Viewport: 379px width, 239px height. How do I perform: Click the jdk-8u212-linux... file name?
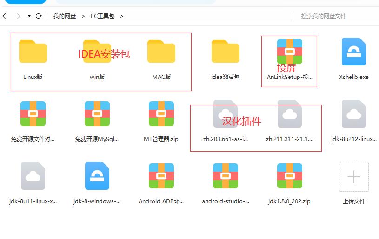tap(354, 139)
